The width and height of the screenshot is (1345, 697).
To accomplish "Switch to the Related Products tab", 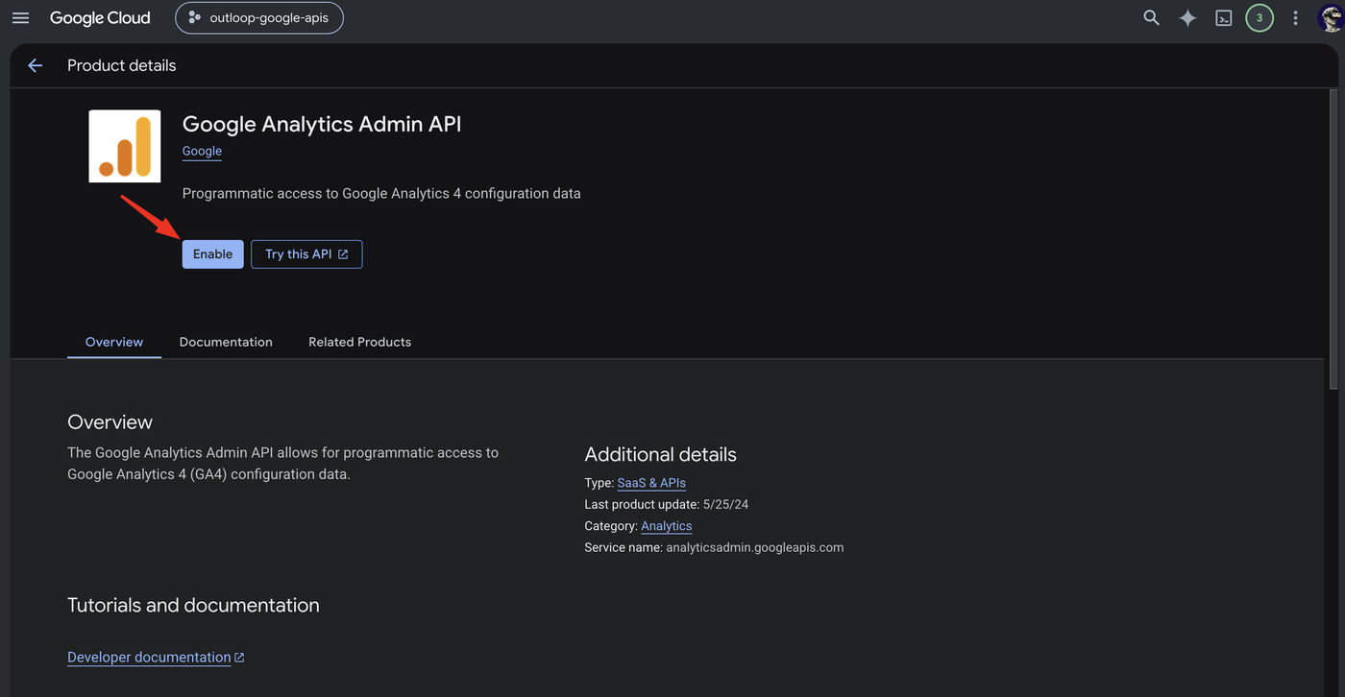I will click(x=359, y=342).
